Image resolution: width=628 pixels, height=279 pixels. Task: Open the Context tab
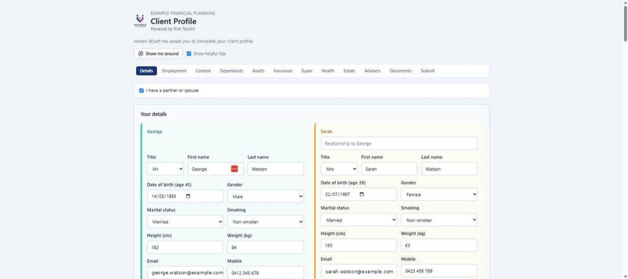coord(203,71)
